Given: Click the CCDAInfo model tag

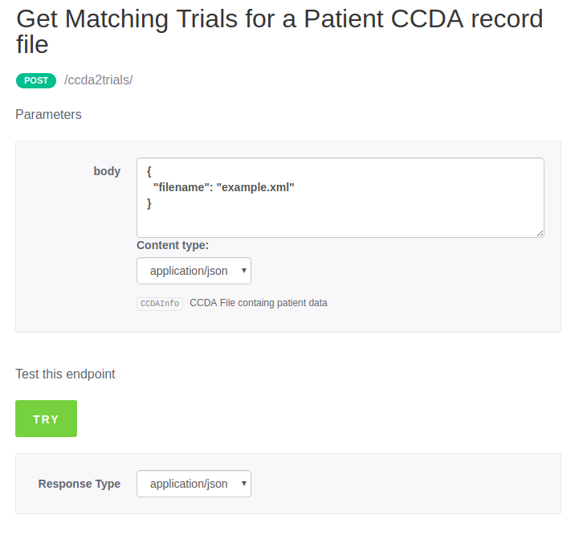Looking at the screenshot, I should click(x=160, y=304).
